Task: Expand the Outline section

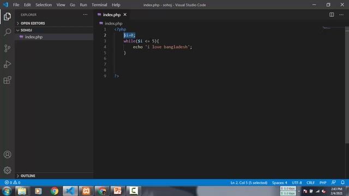Action: click(x=54, y=176)
